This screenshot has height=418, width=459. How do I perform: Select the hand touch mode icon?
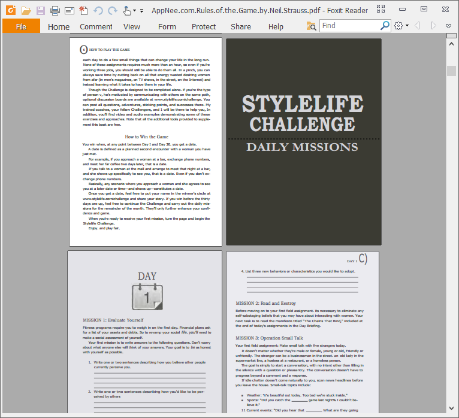pyautogui.click(x=127, y=11)
